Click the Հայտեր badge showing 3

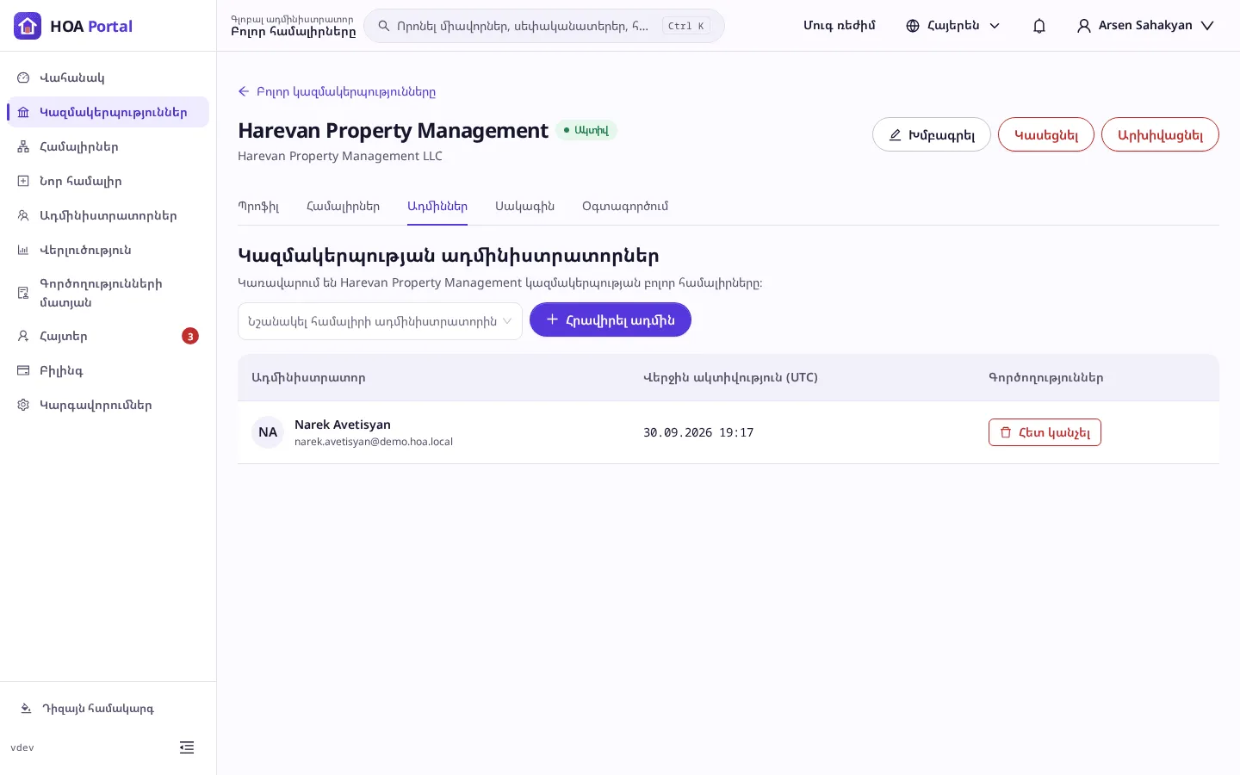click(x=190, y=336)
